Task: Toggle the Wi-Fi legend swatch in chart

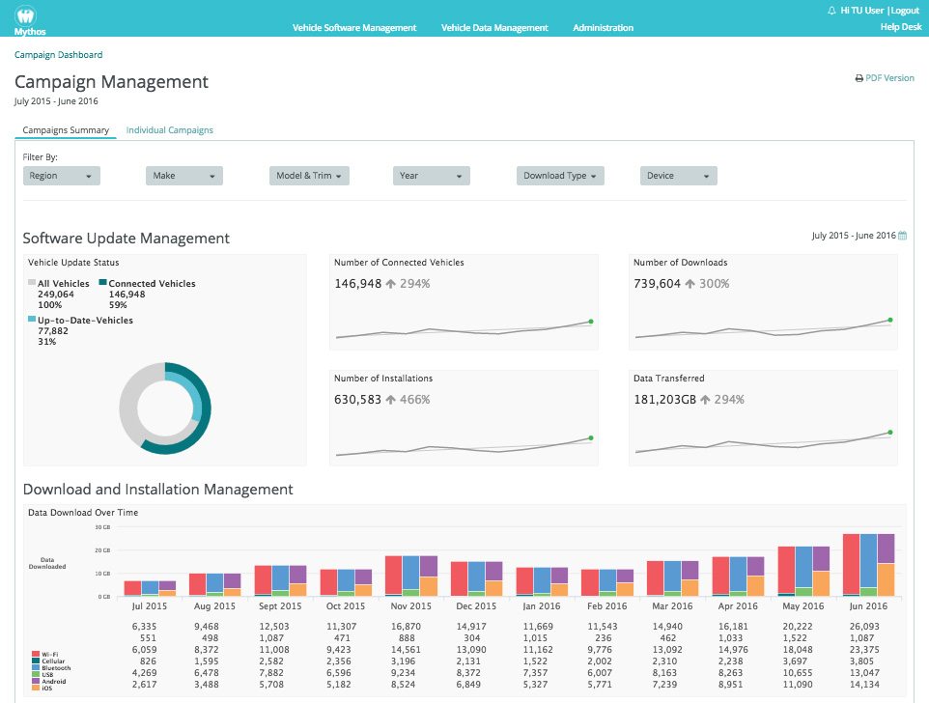Action: [x=36, y=654]
